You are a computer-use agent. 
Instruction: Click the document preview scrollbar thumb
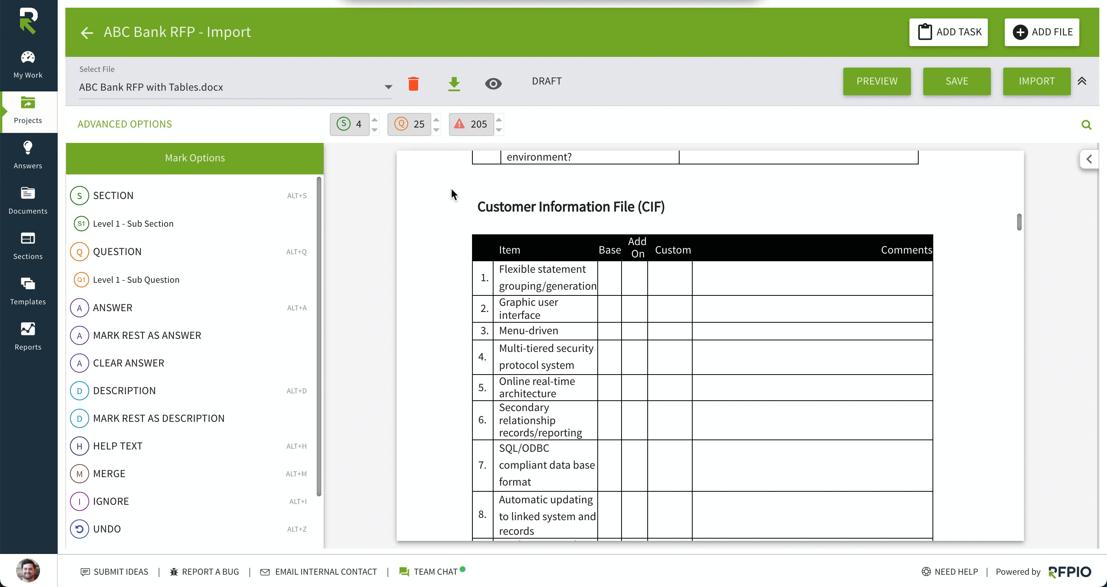(1019, 222)
